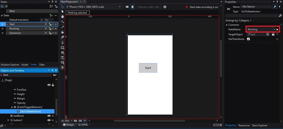The width and height of the screenshot is (283, 129).
Task: Open the Resources tab
Action: [244, 125]
